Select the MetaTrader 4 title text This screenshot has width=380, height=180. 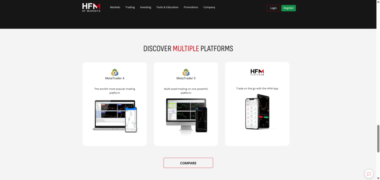115,78
